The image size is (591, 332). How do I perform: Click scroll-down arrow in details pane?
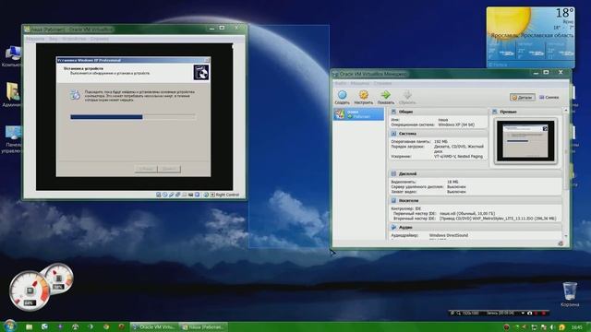[x=565, y=236]
